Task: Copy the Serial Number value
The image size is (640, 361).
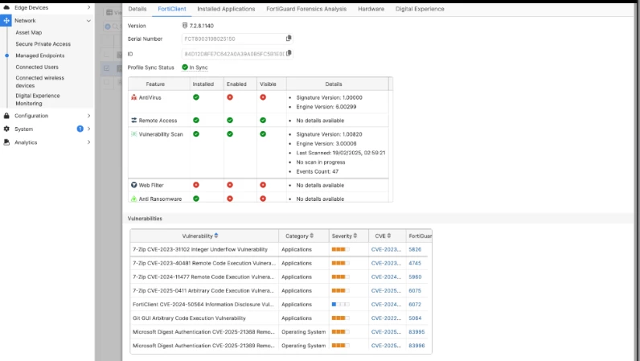Action: click(x=289, y=39)
